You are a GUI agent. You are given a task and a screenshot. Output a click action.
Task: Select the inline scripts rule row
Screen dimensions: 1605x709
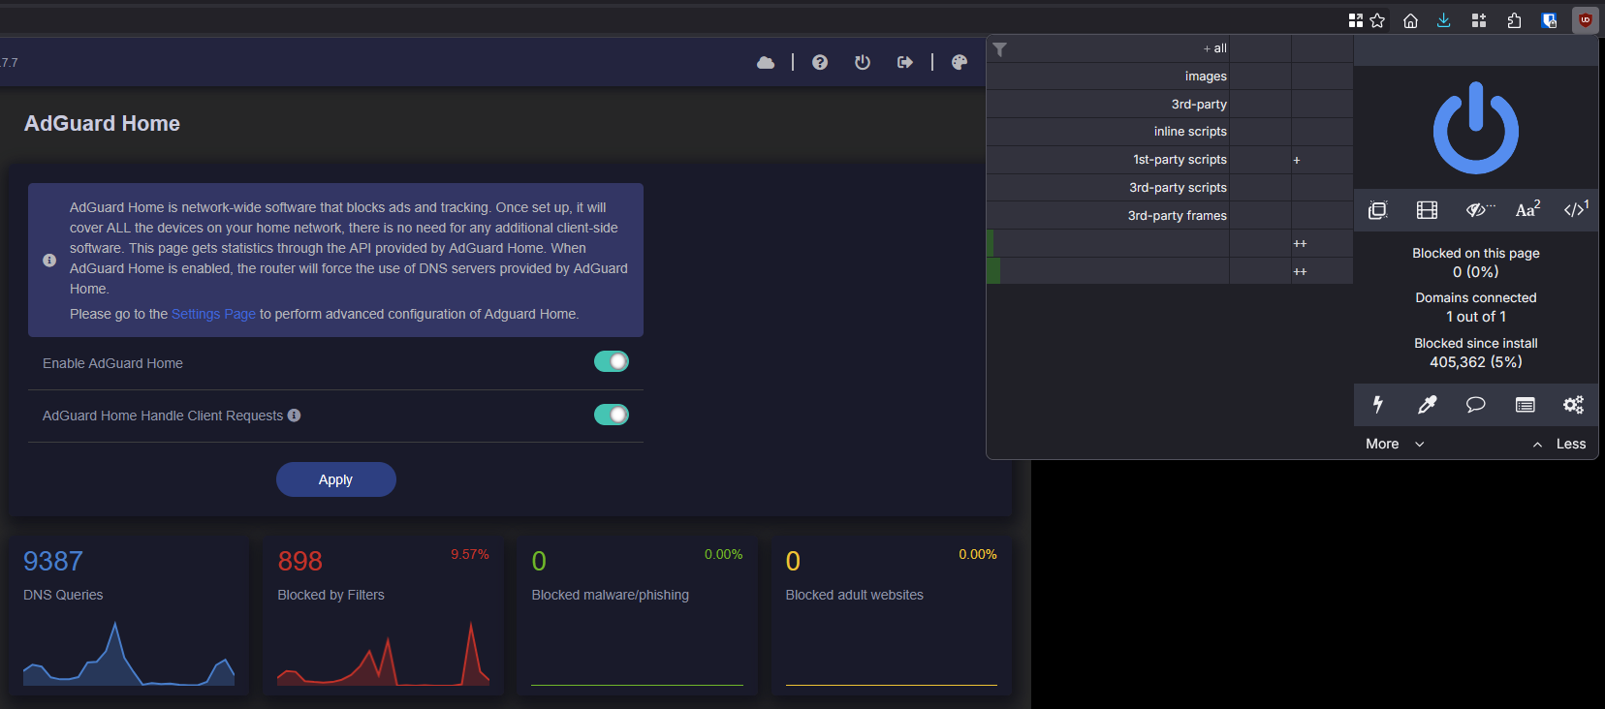click(x=1170, y=132)
